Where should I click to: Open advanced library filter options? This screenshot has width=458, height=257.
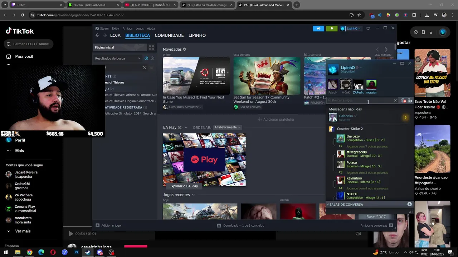tap(151, 67)
